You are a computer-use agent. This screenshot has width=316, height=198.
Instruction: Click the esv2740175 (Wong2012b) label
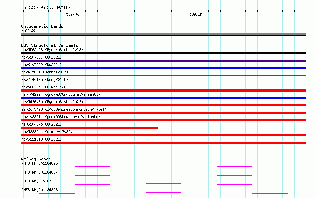tap(45, 79)
